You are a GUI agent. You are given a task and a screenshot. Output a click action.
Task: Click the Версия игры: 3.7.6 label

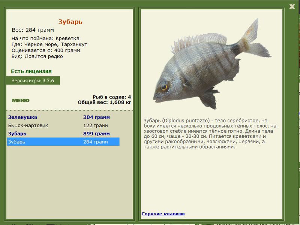coord(33,80)
